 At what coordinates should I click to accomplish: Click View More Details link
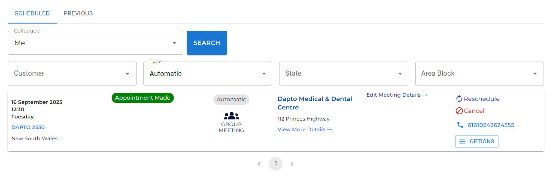(x=304, y=130)
